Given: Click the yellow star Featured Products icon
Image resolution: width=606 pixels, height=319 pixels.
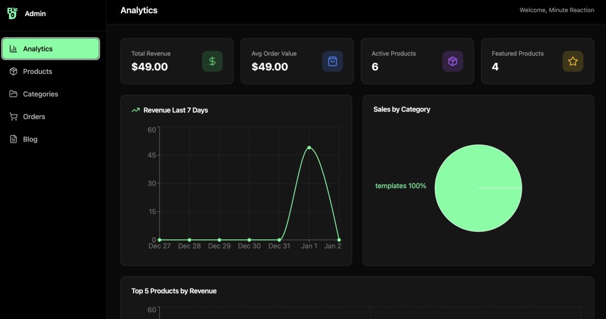Looking at the screenshot, I should (x=573, y=61).
